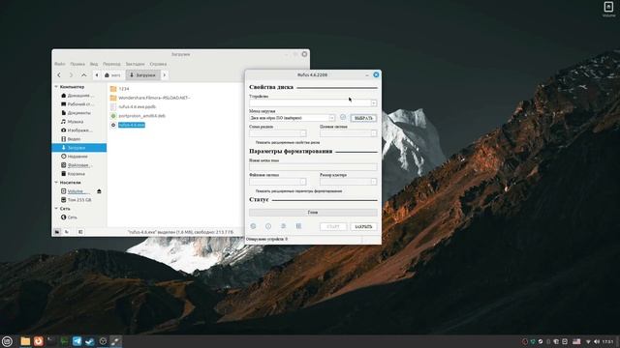The height and width of the screenshot is (348, 620).
Task: Click Загрузки path button in file manager
Action: click(142, 75)
